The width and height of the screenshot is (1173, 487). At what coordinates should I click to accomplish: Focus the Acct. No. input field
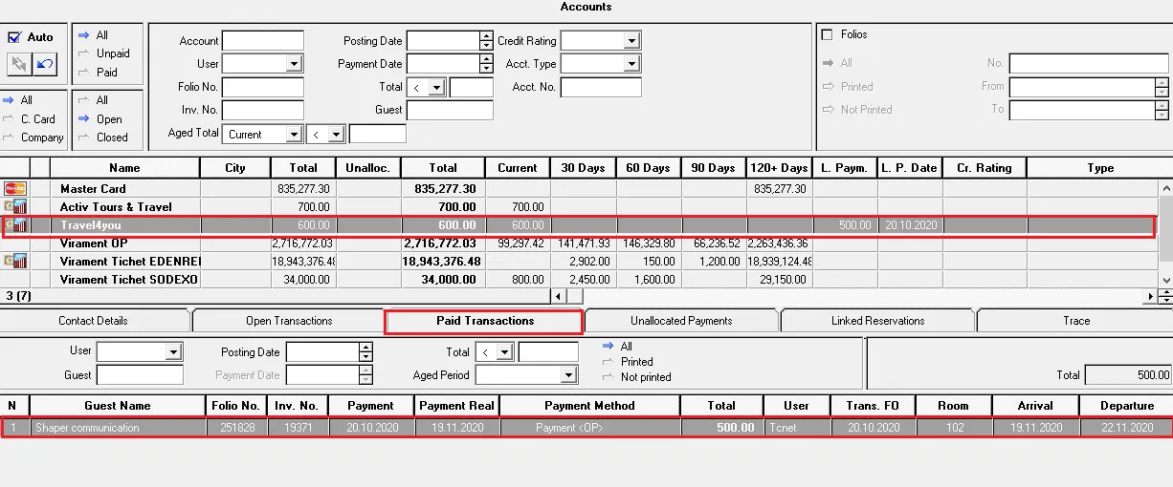coord(601,88)
